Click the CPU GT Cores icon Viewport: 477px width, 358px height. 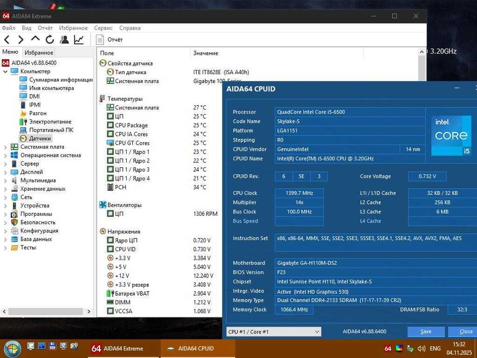110,143
